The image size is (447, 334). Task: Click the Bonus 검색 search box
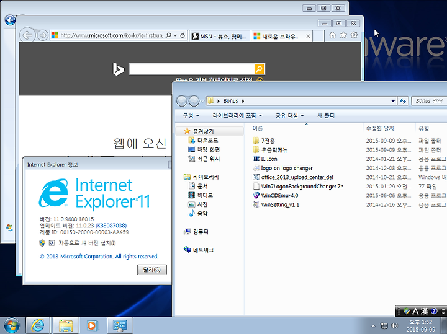pos(429,101)
